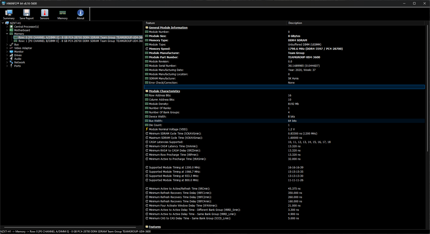This screenshot has width=430, height=234.
Task: Click the Monitor node icon
Action: tap(11, 52)
